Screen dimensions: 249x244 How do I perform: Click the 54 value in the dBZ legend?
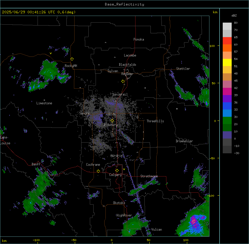point(236,59)
